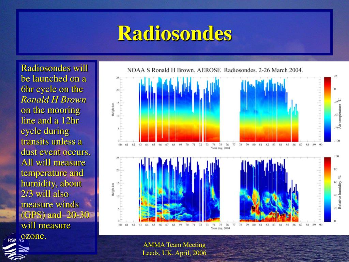Click the relative humidity height plot

click(221, 190)
